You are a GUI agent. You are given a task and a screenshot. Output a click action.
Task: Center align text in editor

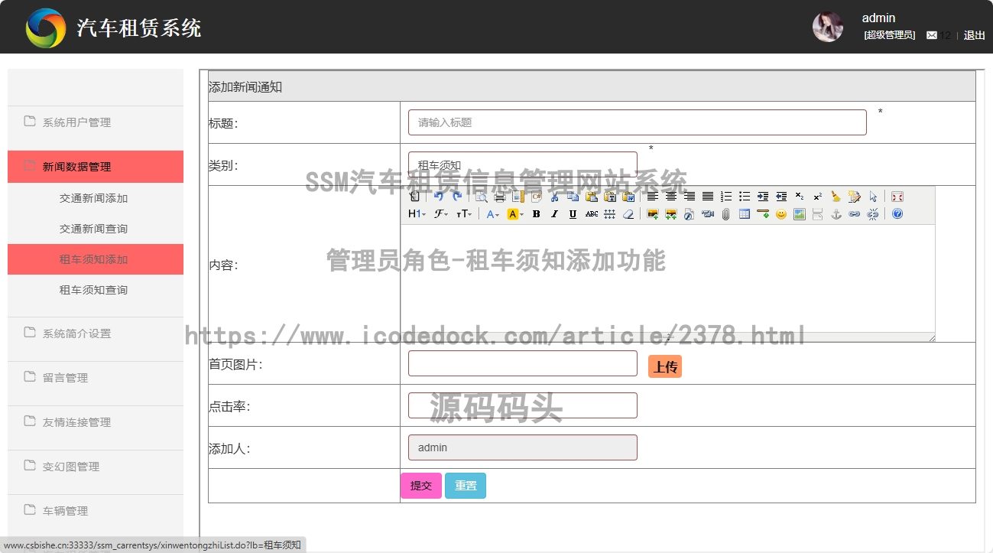tap(671, 197)
